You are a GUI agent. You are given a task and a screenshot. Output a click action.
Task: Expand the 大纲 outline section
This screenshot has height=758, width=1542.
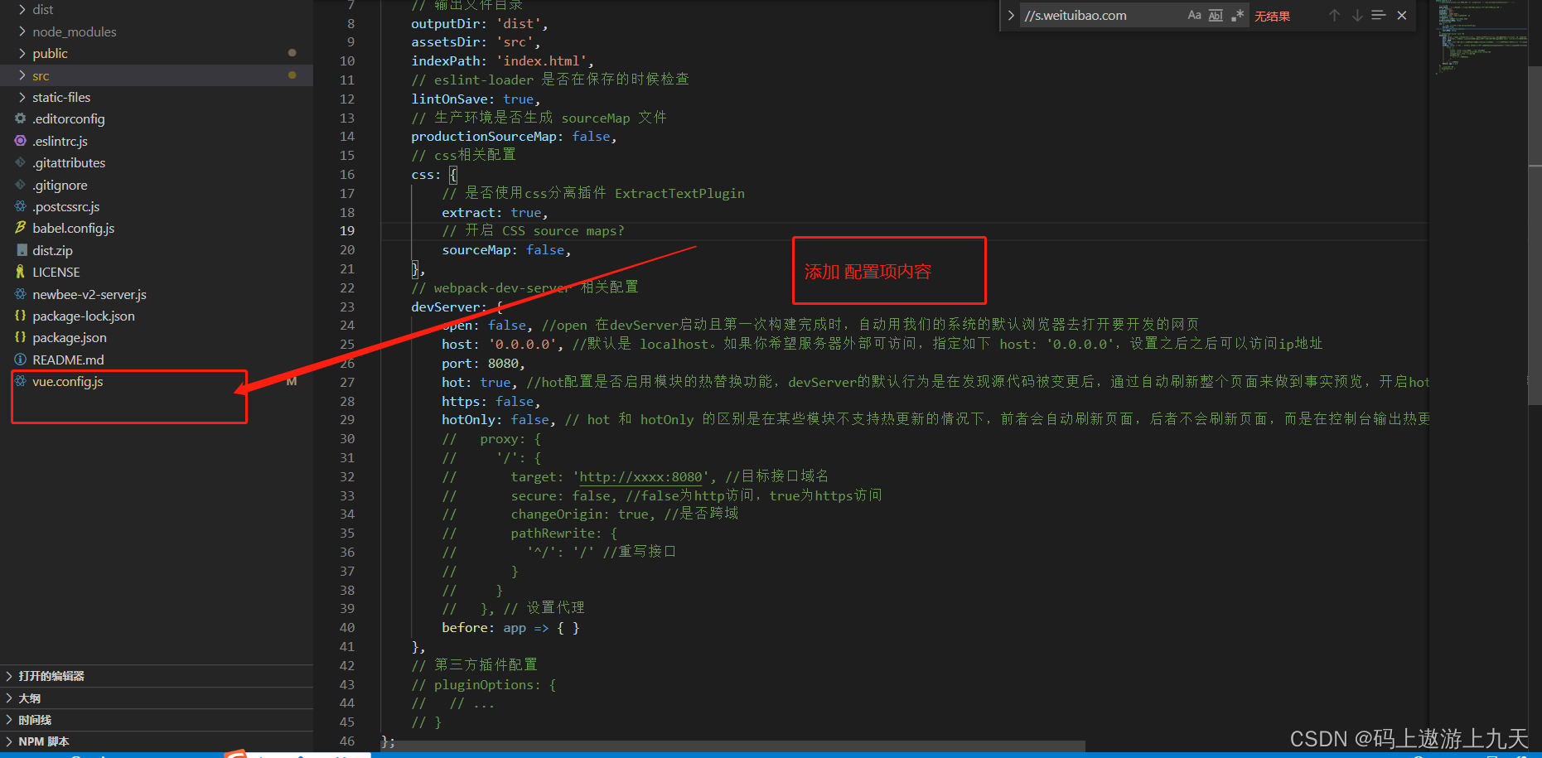pyautogui.click(x=157, y=698)
